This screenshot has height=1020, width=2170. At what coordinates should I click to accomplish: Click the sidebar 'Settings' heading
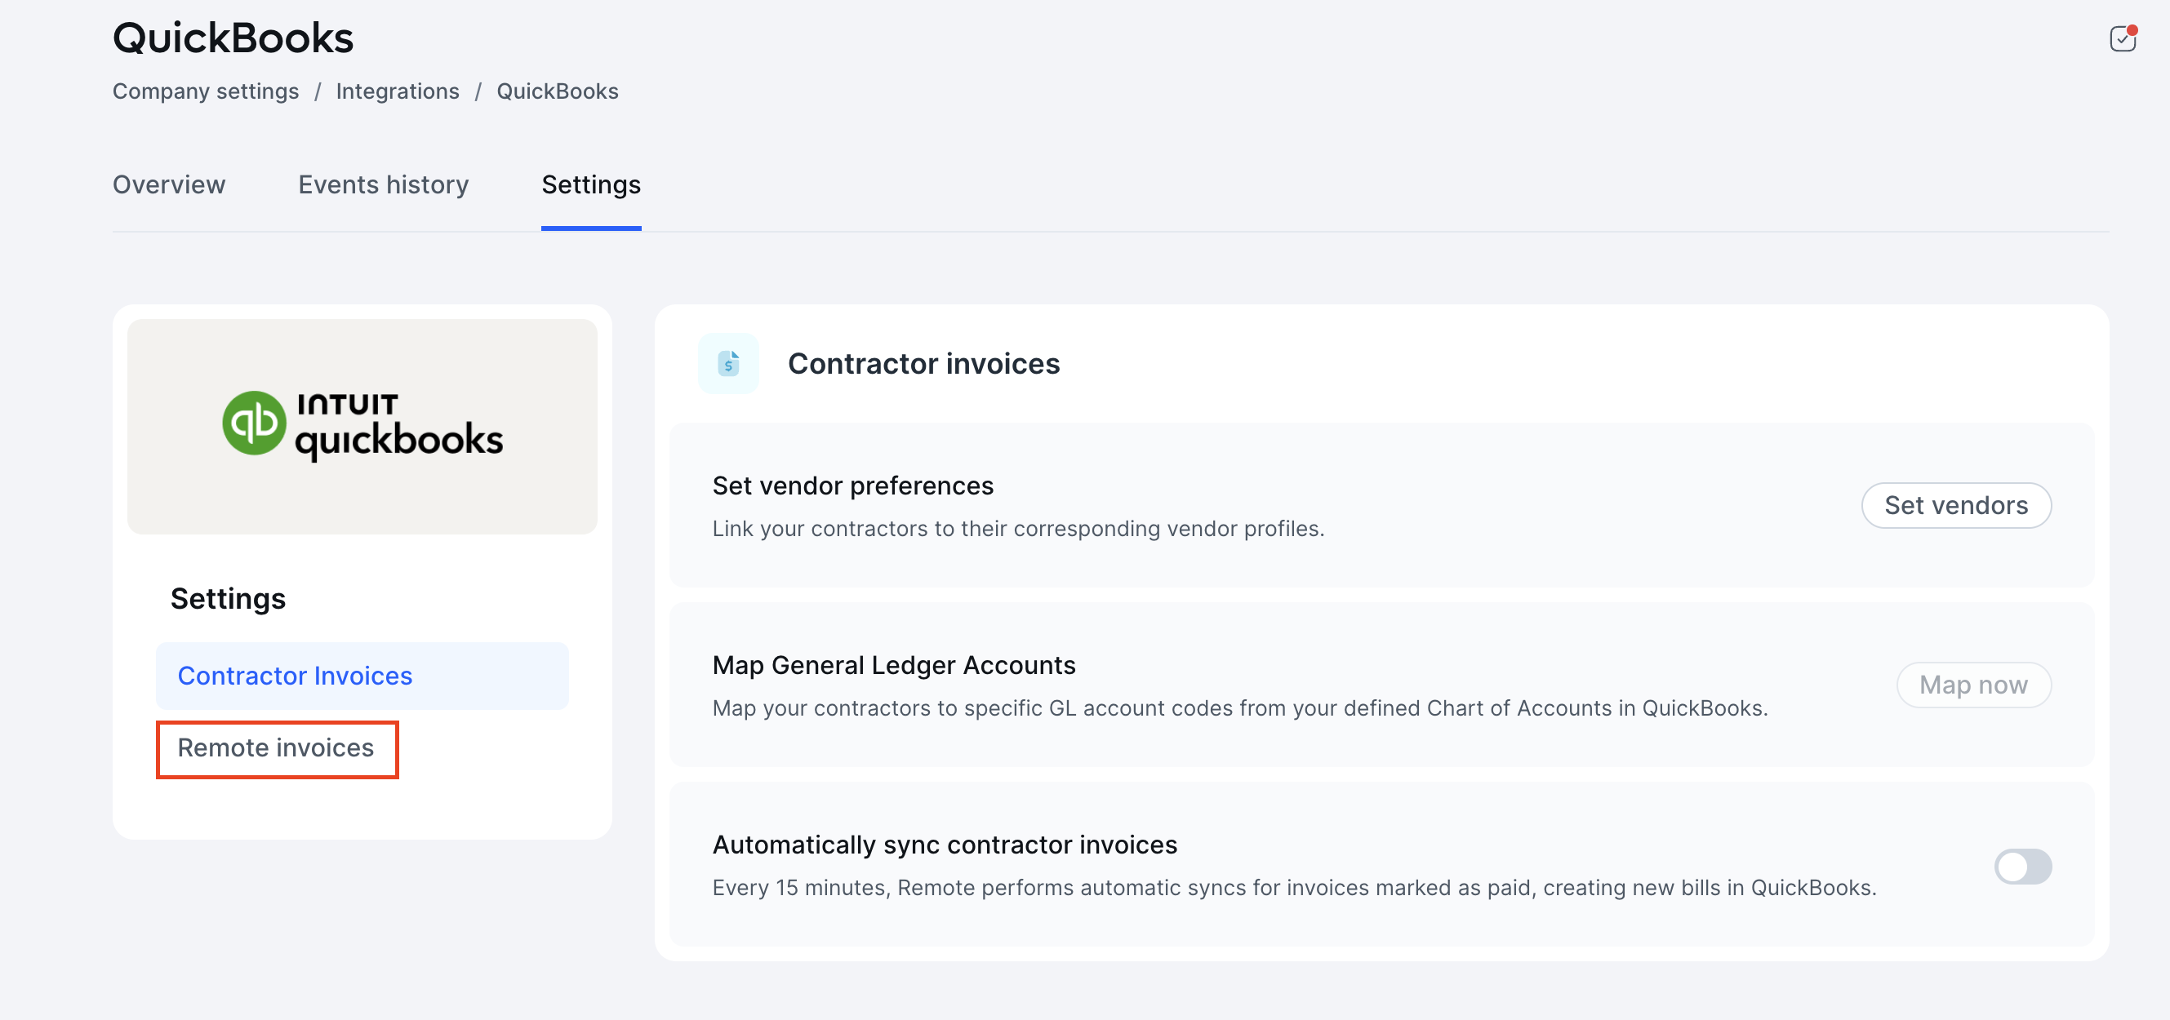[229, 598]
